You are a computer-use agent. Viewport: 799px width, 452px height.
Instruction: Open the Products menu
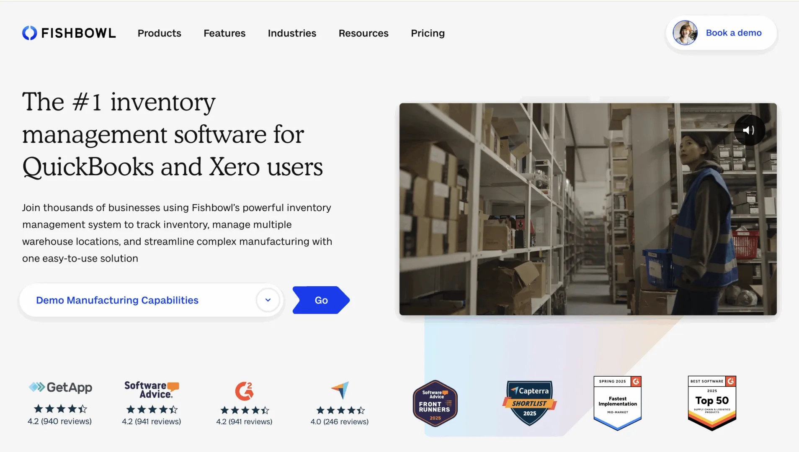coord(159,33)
